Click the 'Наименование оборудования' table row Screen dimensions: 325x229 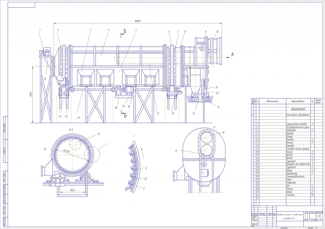pyautogui.click(x=298, y=115)
